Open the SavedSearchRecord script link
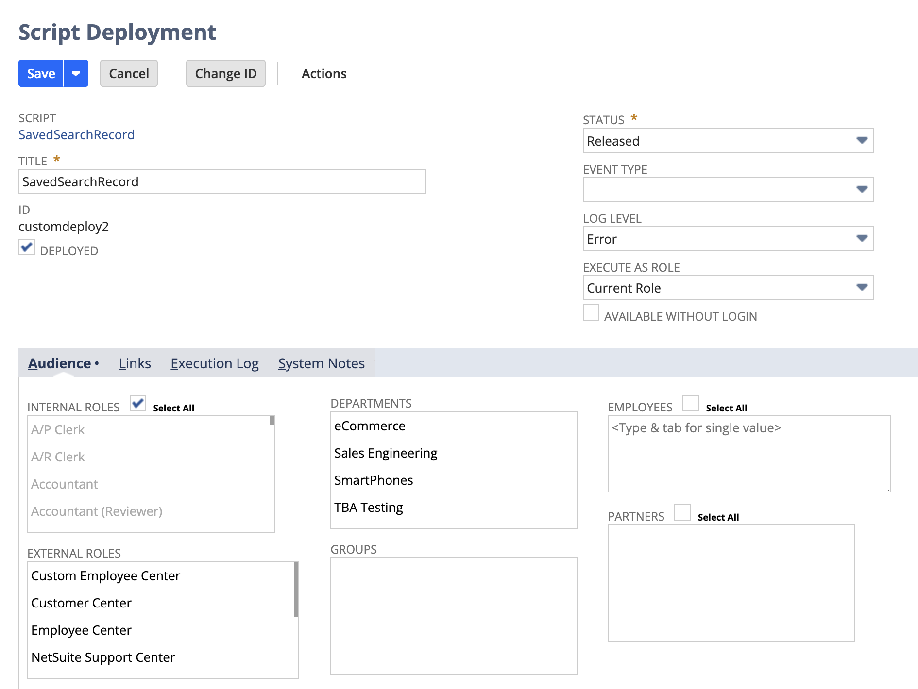 (x=77, y=134)
